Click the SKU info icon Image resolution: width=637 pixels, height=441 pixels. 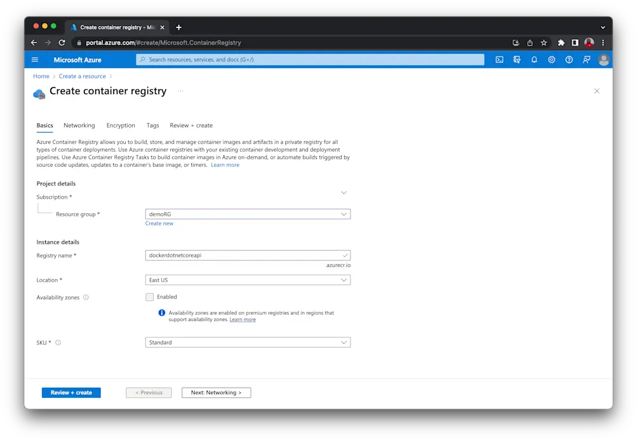point(58,342)
